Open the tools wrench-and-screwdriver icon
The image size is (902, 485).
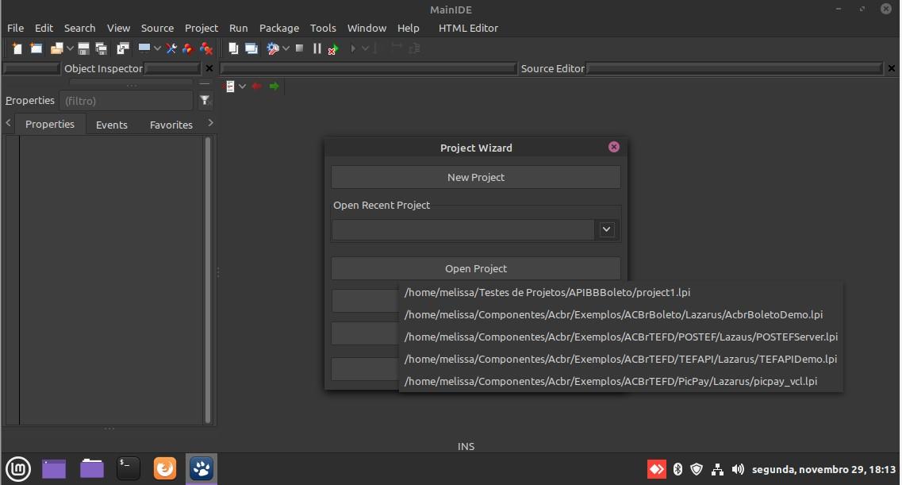point(171,49)
